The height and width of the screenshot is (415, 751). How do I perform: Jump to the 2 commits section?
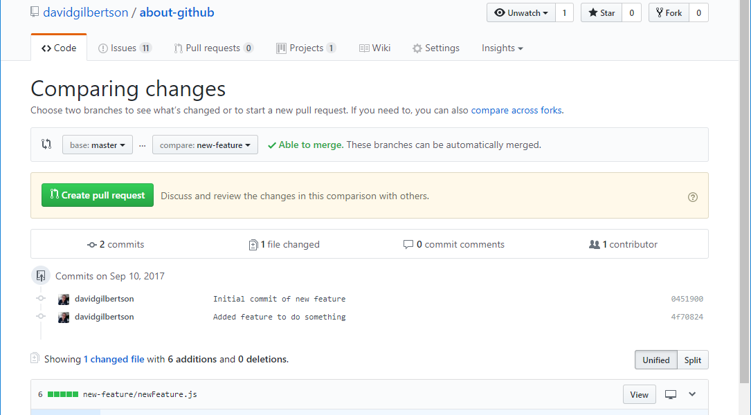[116, 244]
